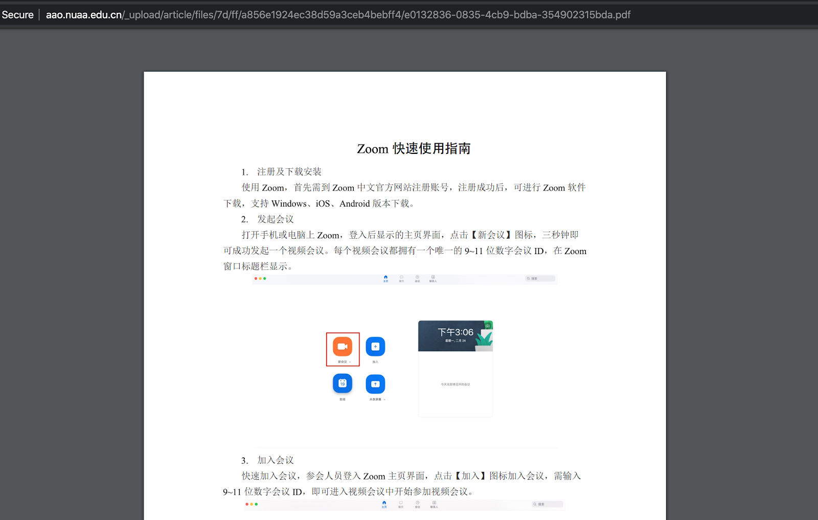
Task: Select Contacts tab in section 2 Zoom screenshot
Action: [x=433, y=279]
